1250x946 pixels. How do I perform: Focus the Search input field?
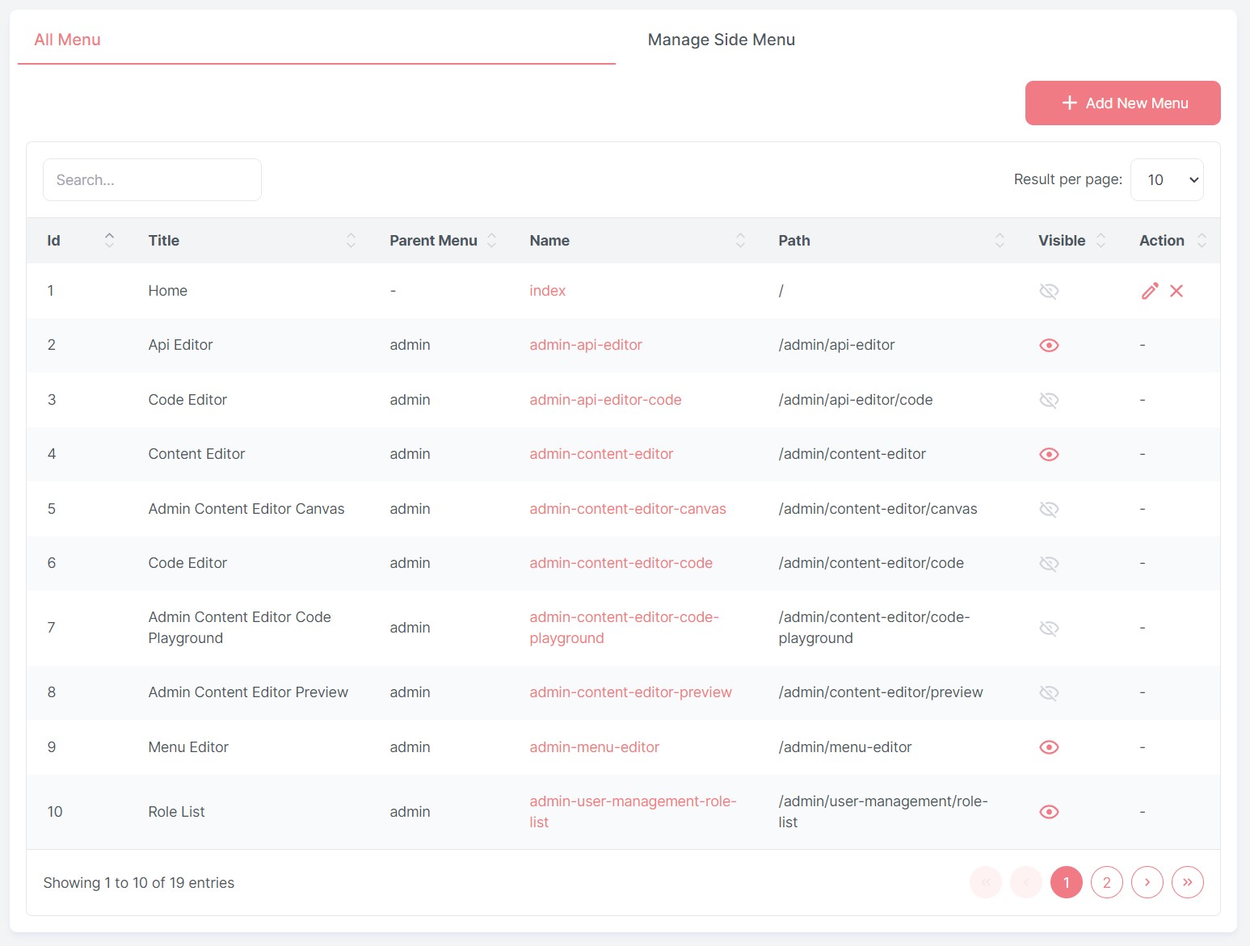tap(152, 179)
